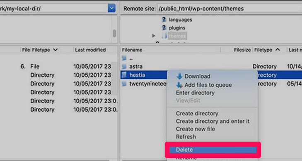Select the themes folder in remote tree
This screenshot has height=161, width=302.
pos(177,36)
